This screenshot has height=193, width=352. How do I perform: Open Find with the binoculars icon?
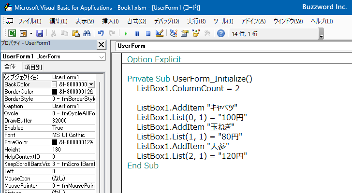(x=87, y=34)
